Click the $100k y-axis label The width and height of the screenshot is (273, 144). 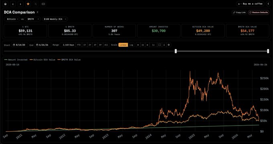[264, 110]
